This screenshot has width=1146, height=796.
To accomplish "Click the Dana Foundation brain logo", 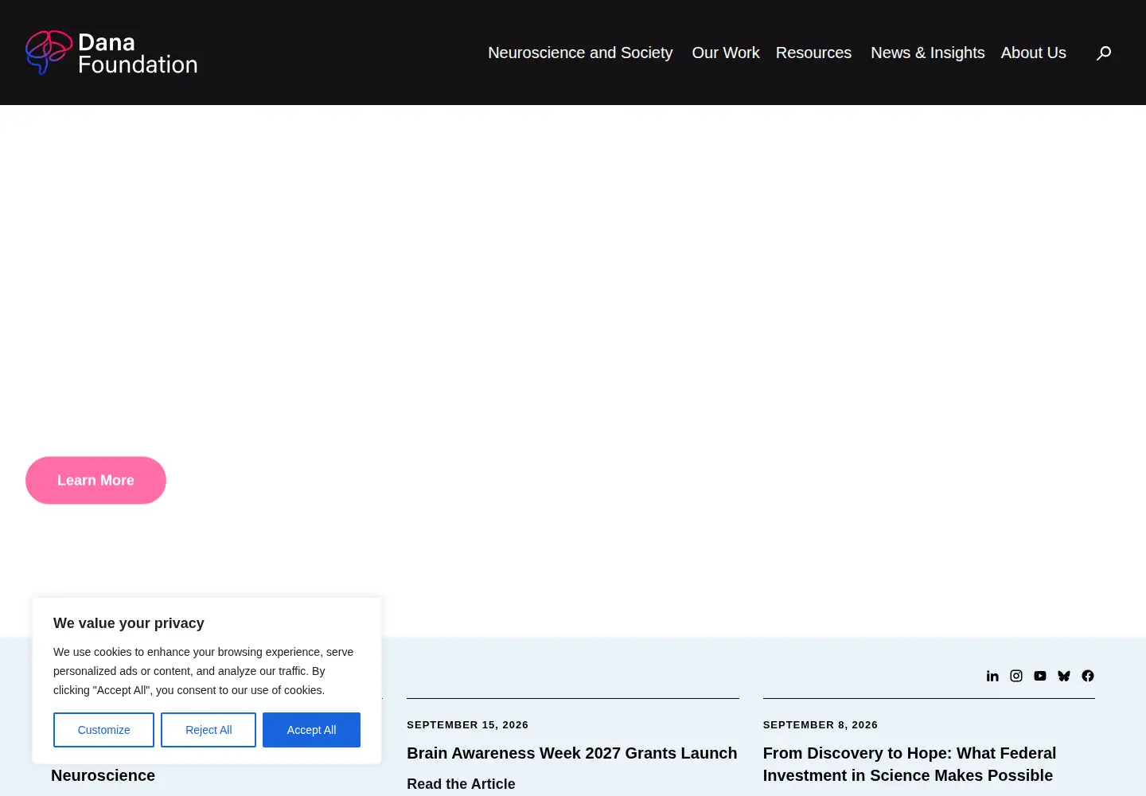I will (x=49, y=53).
